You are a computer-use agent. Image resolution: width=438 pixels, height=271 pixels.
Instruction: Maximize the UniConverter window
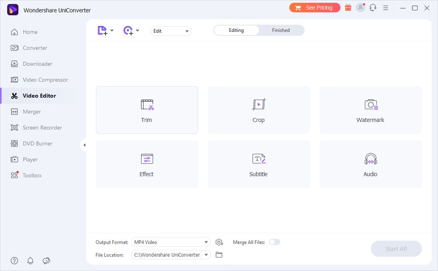(415, 8)
